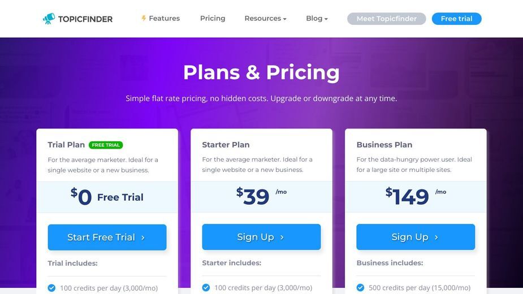Click the Business Plan card title
Screen dimensions: 523x294
(384, 145)
